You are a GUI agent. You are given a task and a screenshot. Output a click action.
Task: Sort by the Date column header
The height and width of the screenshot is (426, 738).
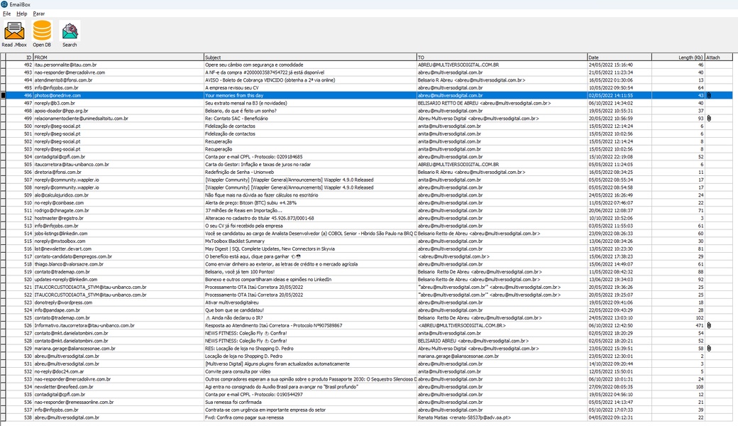point(619,58)
